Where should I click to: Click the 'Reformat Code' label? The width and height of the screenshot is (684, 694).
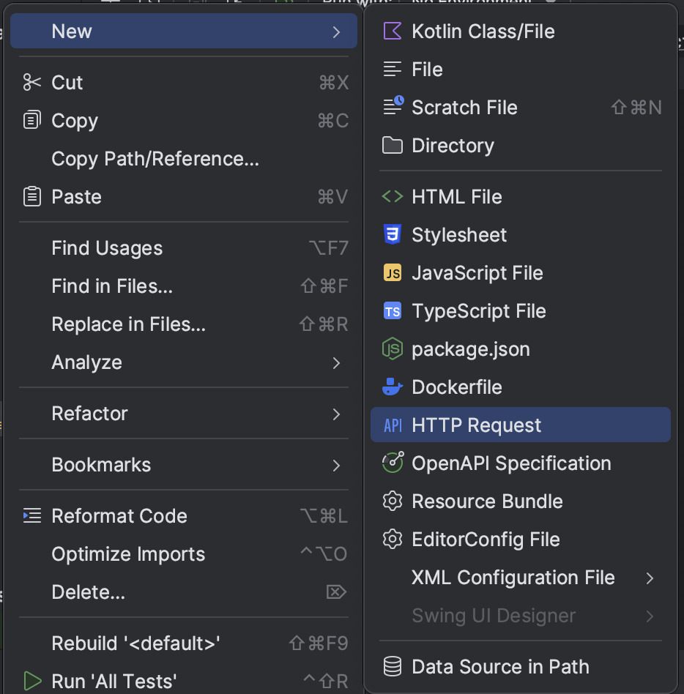(119, 516)
